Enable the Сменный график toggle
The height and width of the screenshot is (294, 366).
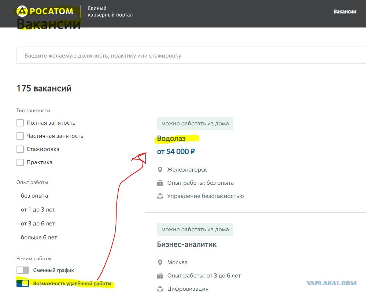[x=23, y=270]
